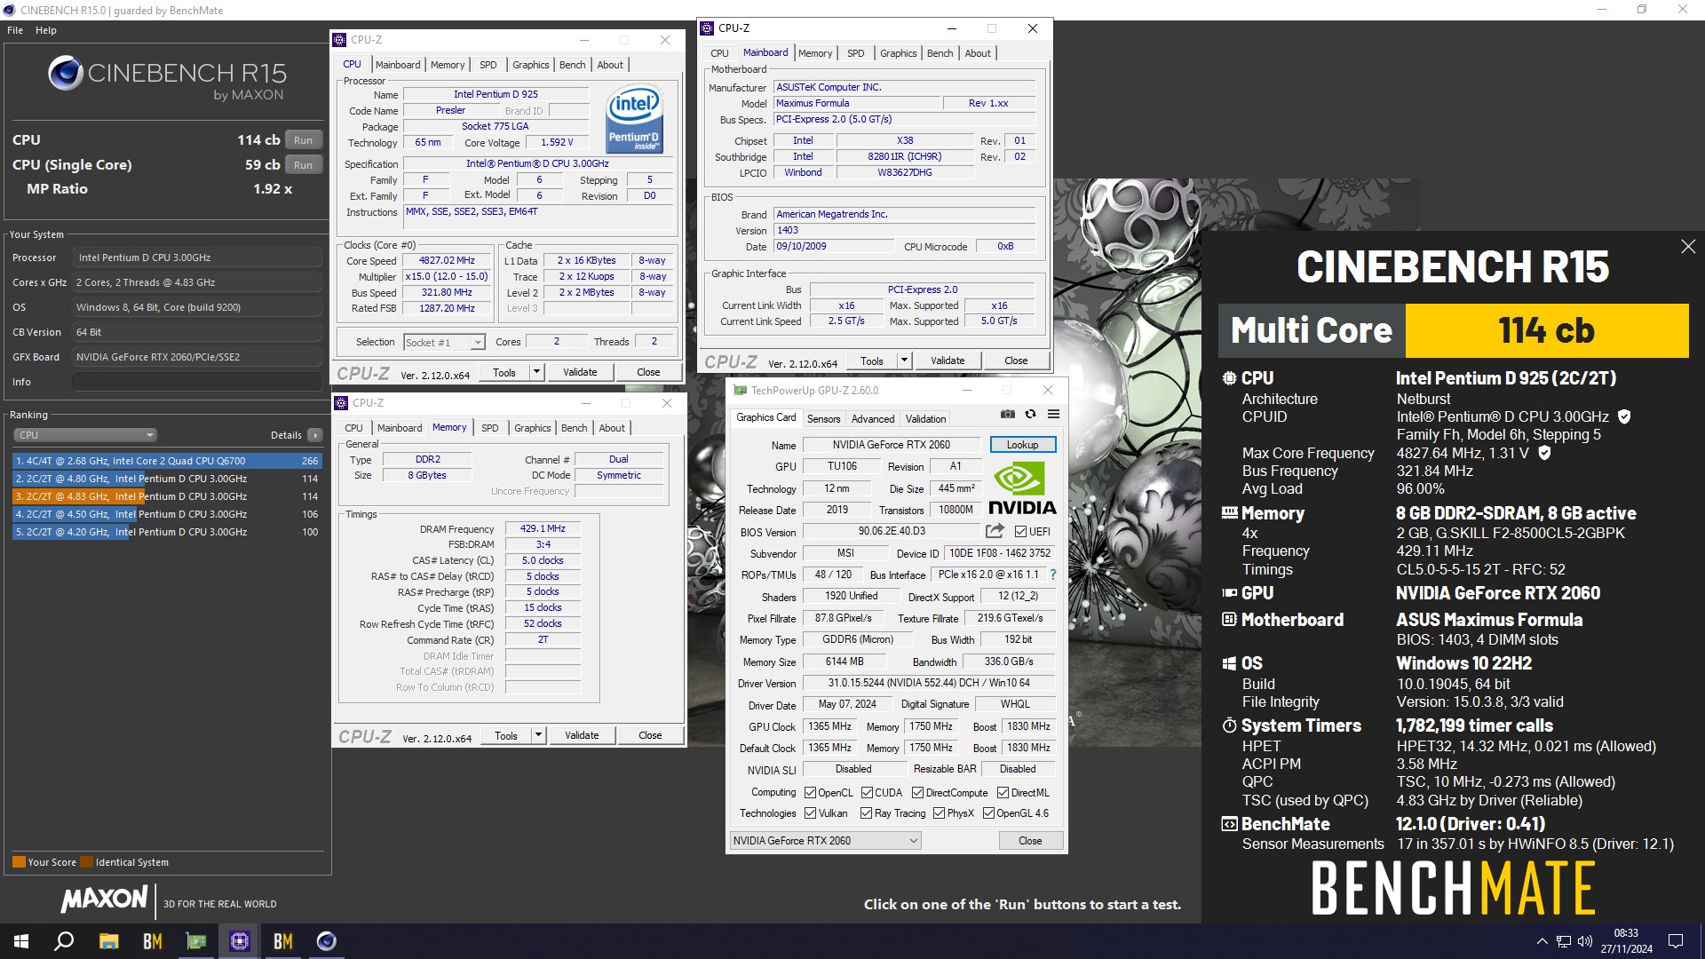Select ranking row 2C/2T @ 4.50 GHz
Viewport: 1705px width, 959px height.
click(167, 514)
